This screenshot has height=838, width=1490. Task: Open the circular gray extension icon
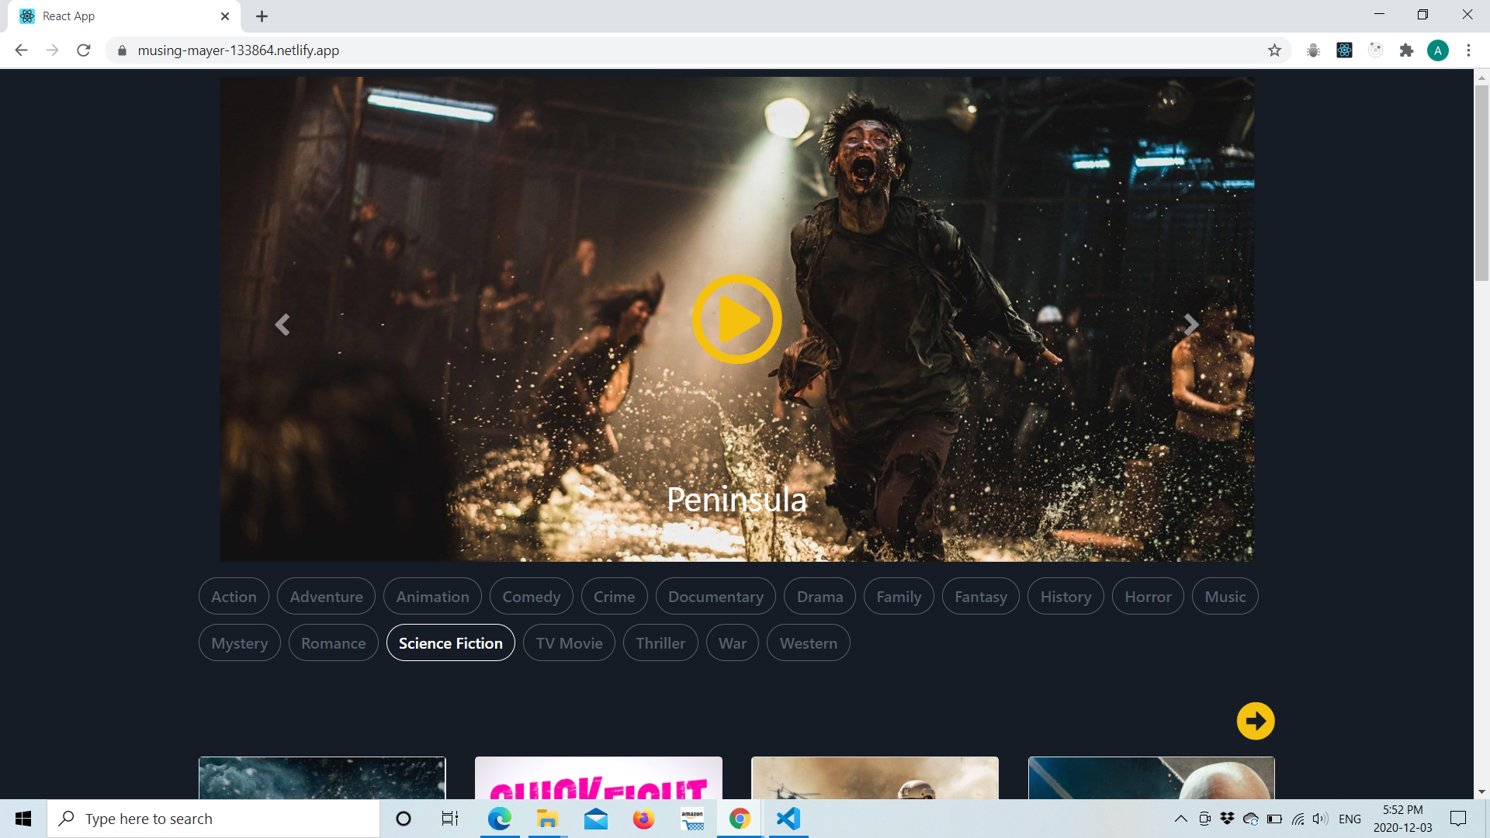pyautogui.click(x=1375, y=50)
